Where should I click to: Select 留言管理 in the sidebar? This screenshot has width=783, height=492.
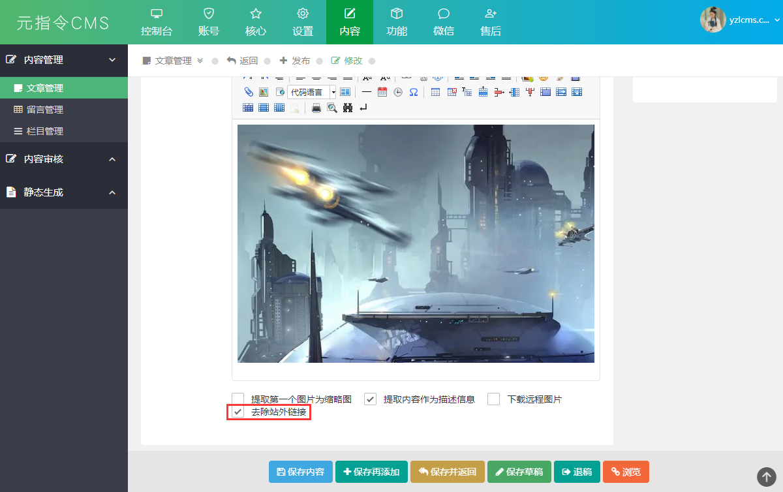[64, 110]
